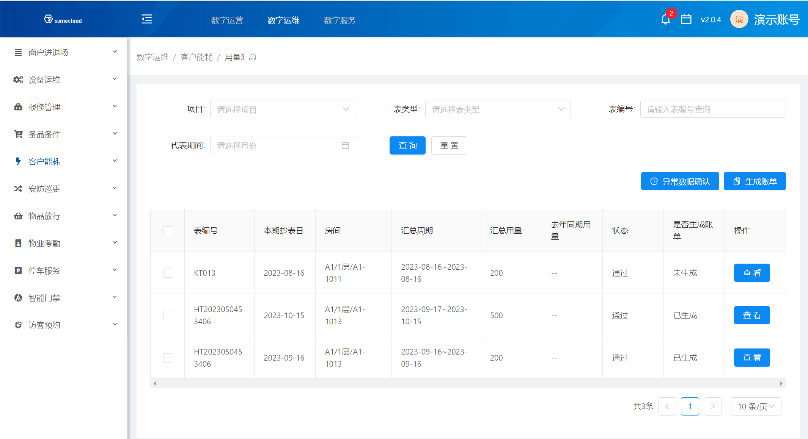Viewport: 808px width, 439px height.
Task: Go to the next page arrow
Action: click(x=713, y=406)
